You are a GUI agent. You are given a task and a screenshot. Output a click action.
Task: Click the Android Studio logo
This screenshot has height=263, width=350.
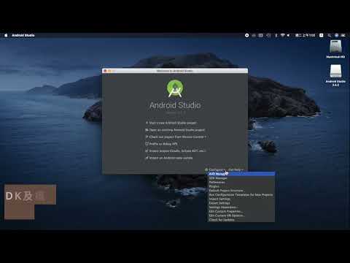[x=175, y=88]
